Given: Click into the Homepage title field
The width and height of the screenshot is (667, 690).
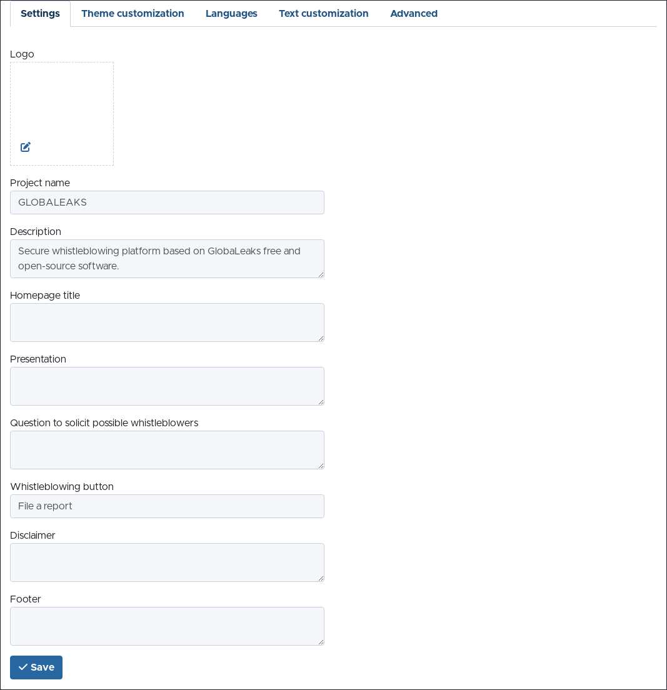Looking at the screenshot, I should click(167, 322).
